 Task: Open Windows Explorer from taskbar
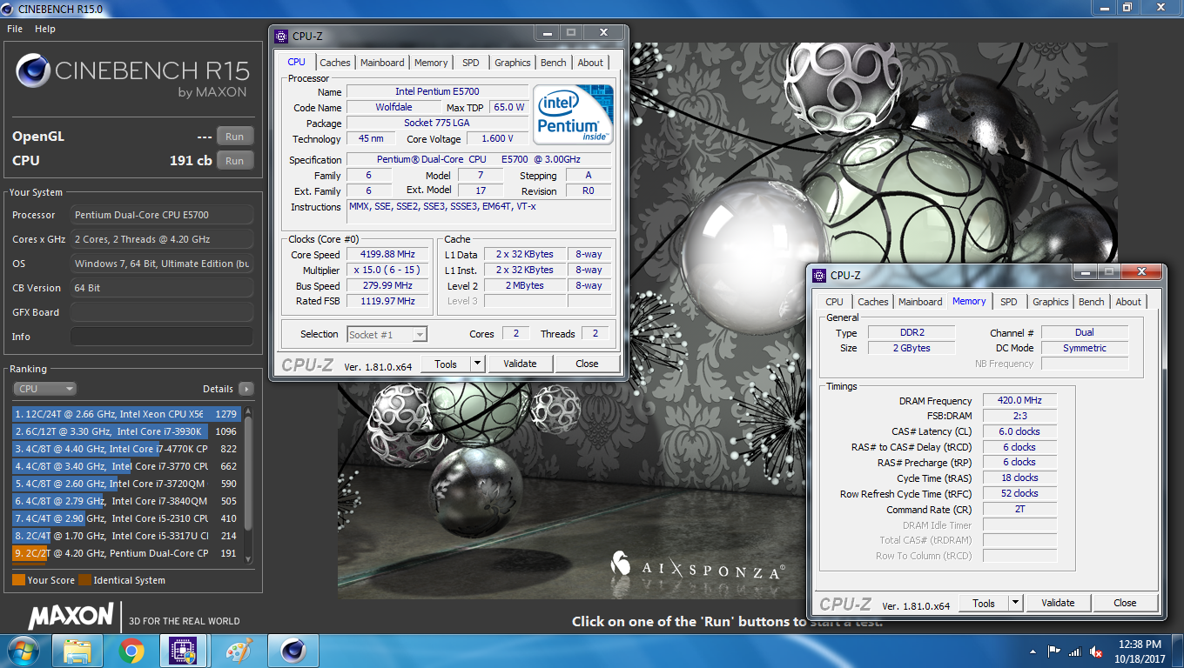point(77,651)
